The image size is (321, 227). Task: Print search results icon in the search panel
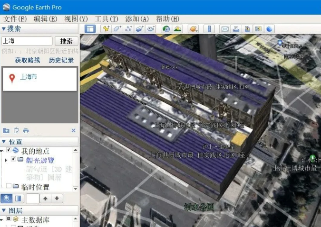point(26,130)
